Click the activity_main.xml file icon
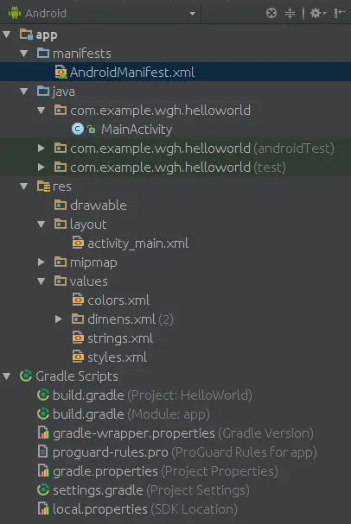351x524 pixels. click(78, 243)
